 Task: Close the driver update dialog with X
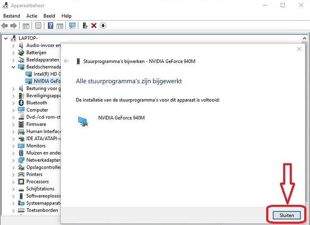tap(299, 49)
